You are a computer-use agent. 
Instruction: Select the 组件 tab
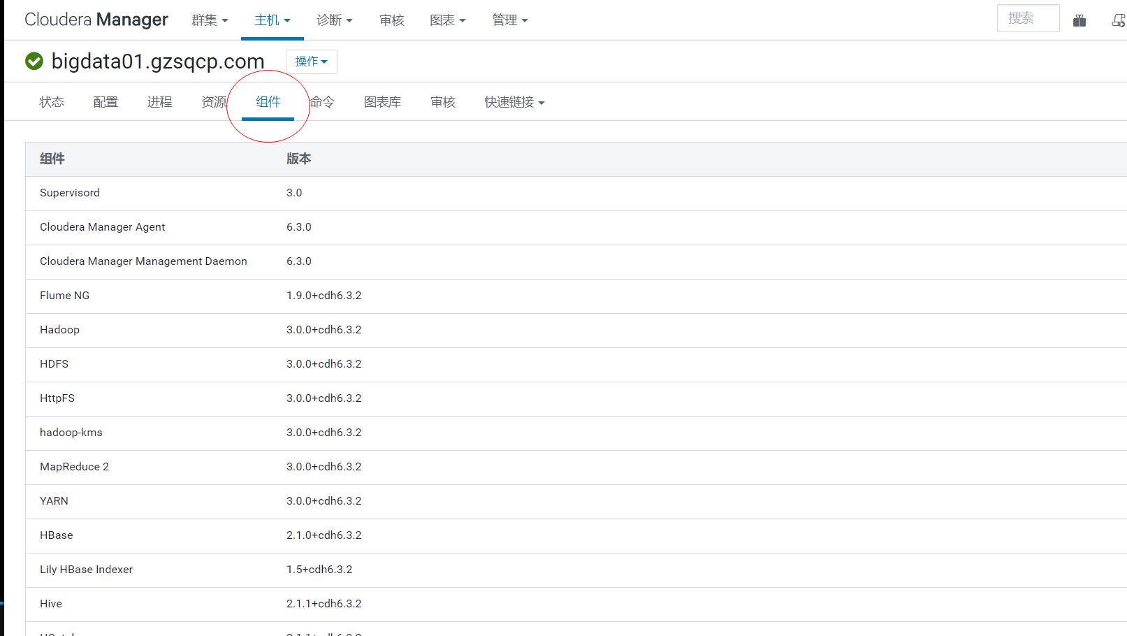point(268,102)
